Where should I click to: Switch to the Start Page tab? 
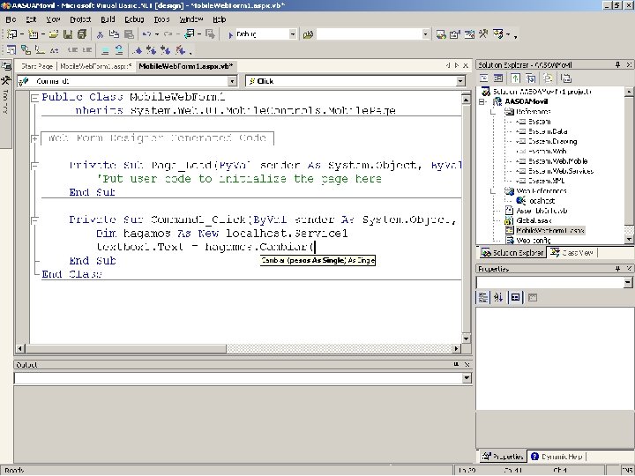[37, 66]
